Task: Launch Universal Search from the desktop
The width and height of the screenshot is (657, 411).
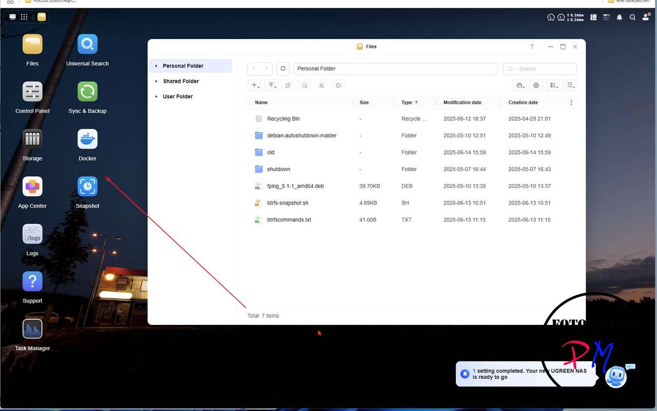Action: (88, 44)
